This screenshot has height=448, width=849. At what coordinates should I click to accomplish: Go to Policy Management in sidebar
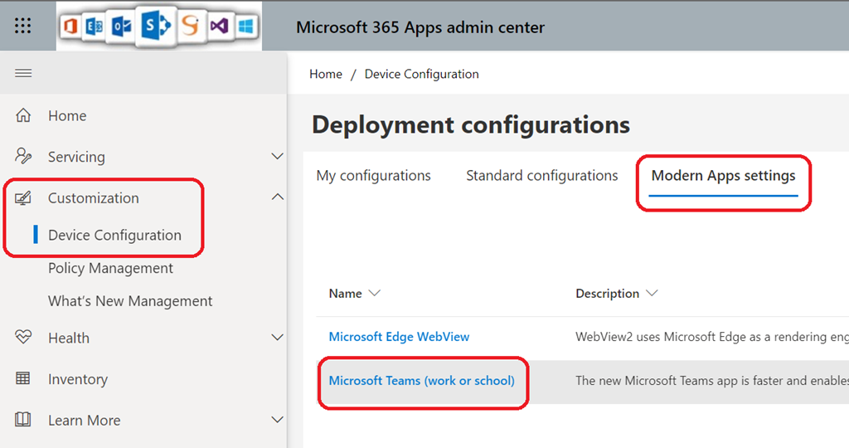click(110, 268)
